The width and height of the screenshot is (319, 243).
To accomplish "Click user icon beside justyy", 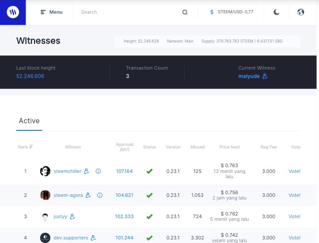I will 72,216.
